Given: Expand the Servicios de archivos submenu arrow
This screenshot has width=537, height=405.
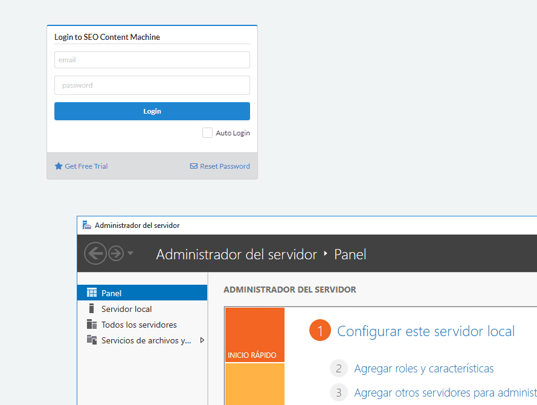Looking at the screenshot, I should tap(202, 340).
